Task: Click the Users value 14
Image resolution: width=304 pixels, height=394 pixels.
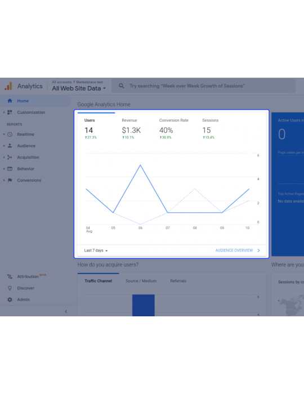Action: (x=89, y=130)
